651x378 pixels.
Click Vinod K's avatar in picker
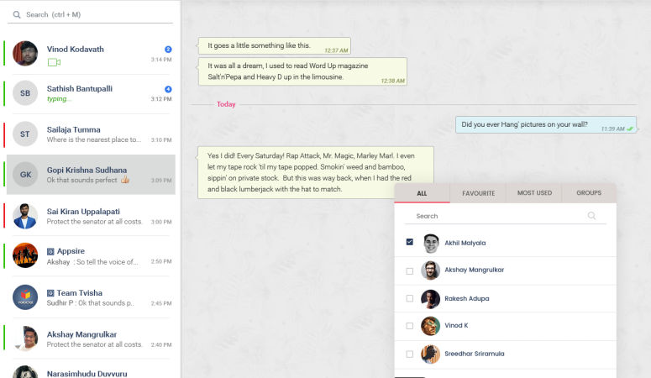431,326
